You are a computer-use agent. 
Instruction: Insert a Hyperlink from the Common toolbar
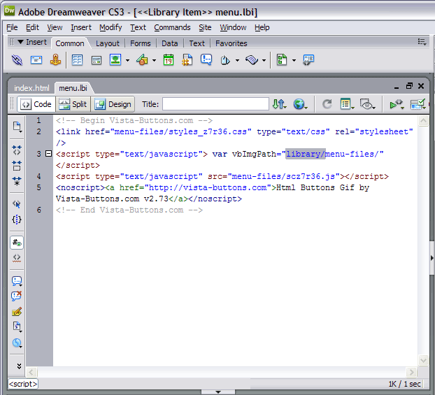(17, 60)
